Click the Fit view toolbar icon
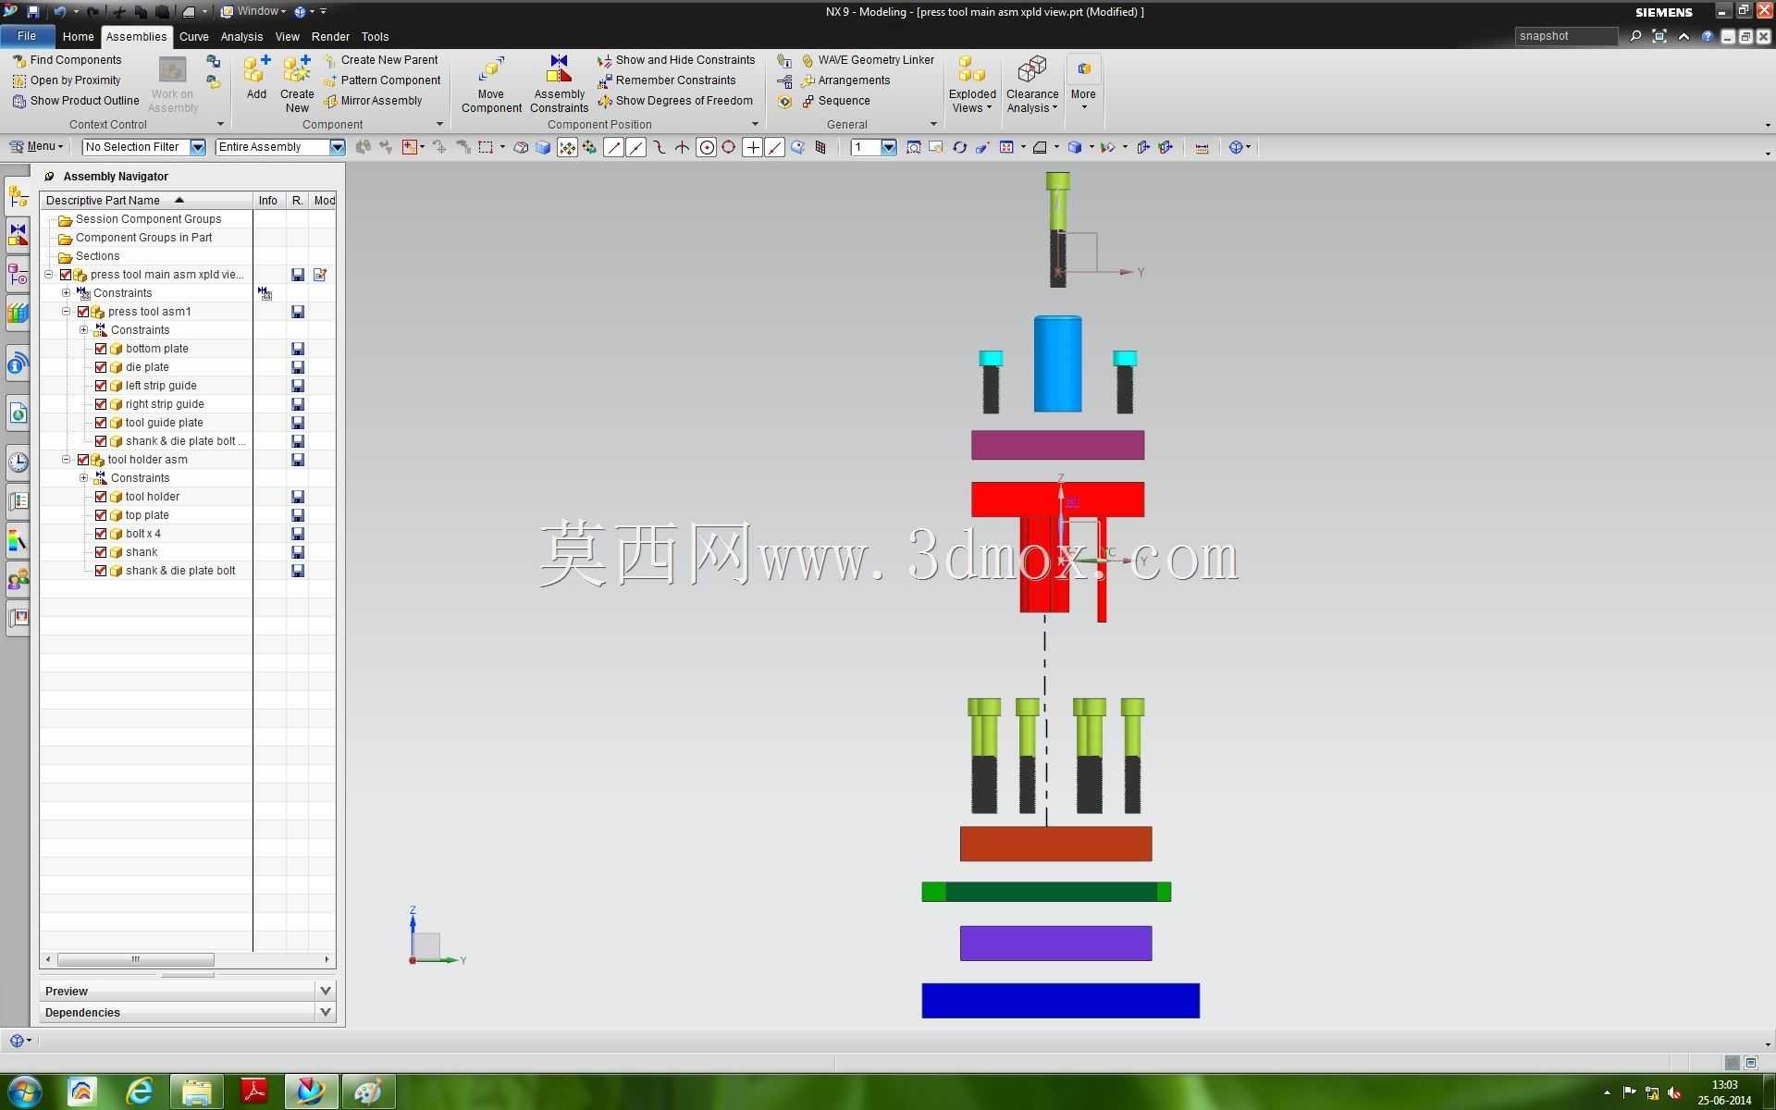Viewport: 1776px width, 1110px height. (x=913, y=147)
